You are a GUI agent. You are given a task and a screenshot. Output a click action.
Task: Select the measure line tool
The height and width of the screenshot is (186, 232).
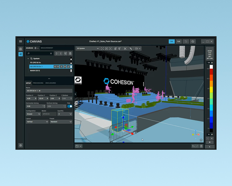pyautogui.click(x=131, y=48)
